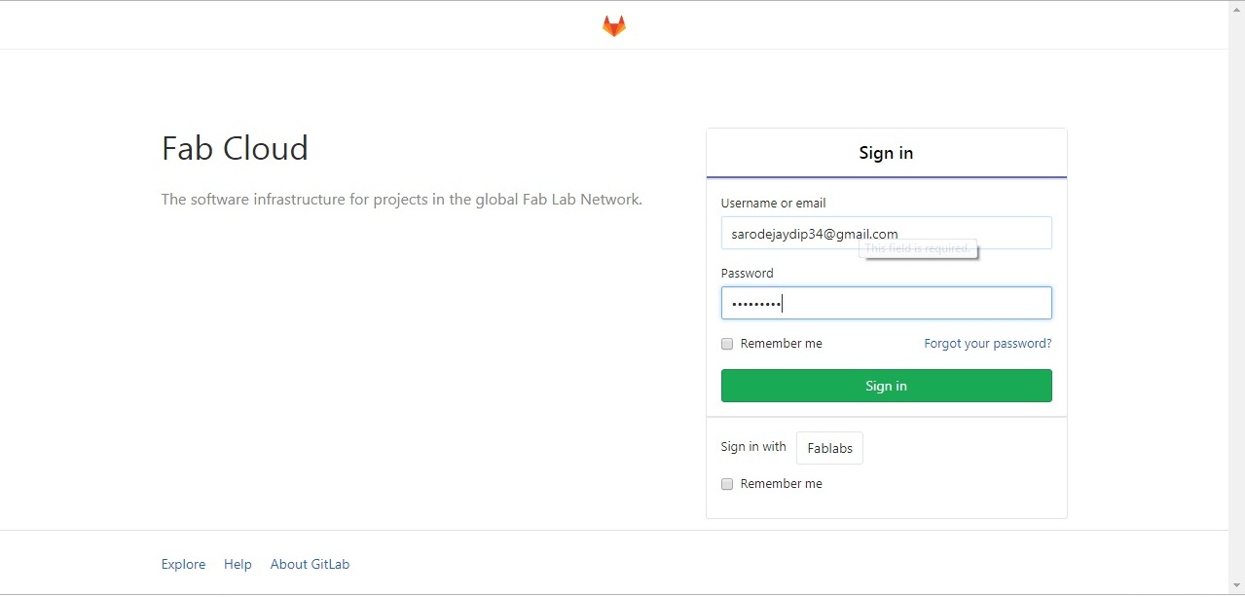Open the Forgot your password link
This screenshot has width=1245, height=597.
pos(987,344)
